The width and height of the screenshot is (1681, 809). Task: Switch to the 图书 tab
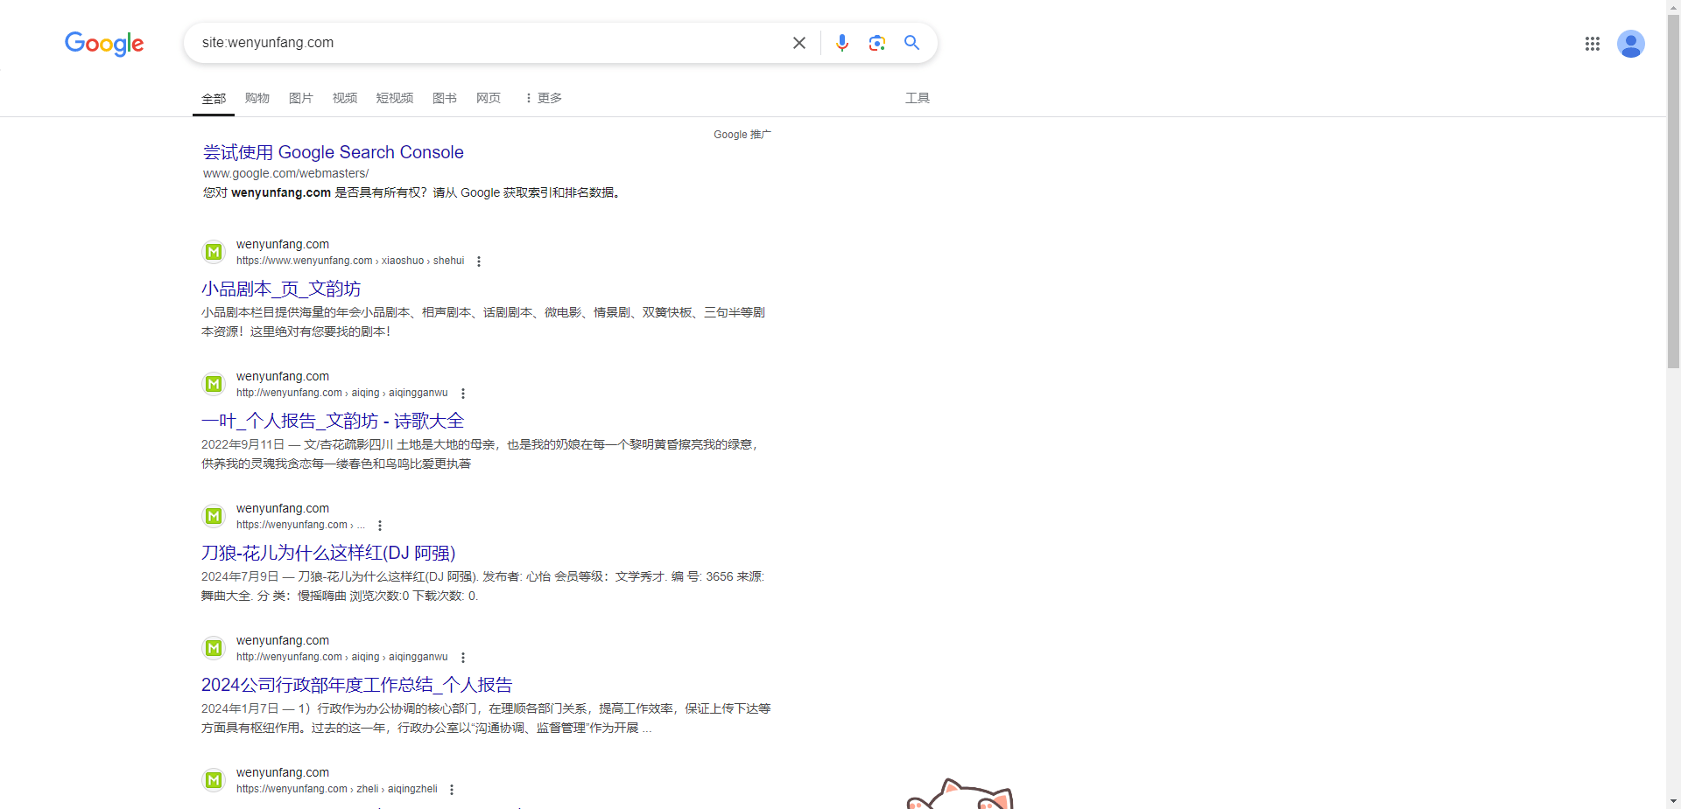click(445, 98)
